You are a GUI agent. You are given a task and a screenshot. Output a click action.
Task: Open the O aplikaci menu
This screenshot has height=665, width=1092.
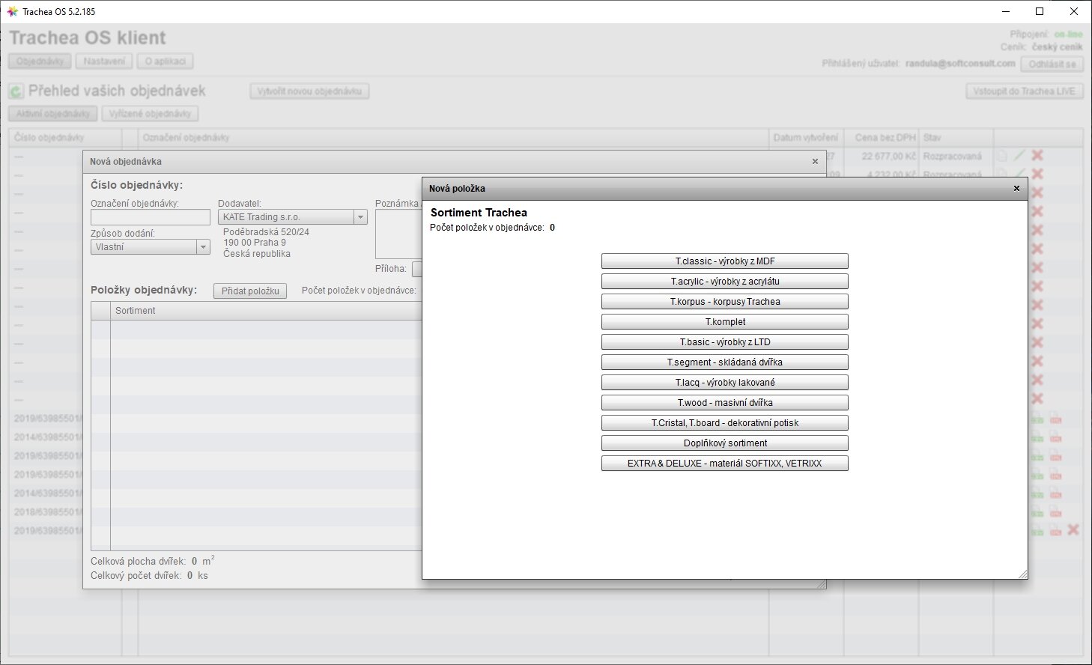[x=166, y=61]
